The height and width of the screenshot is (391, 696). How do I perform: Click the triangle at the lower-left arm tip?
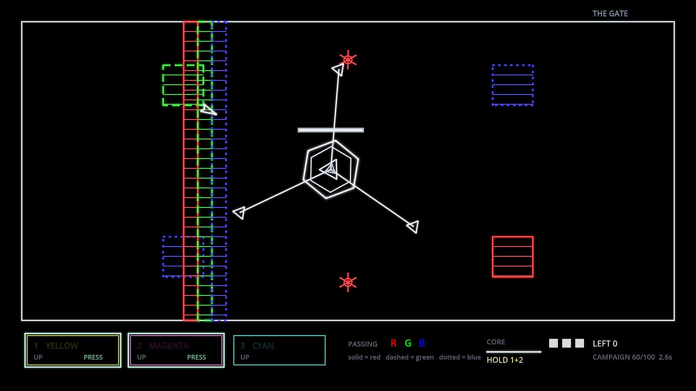(x=239, y=213)
